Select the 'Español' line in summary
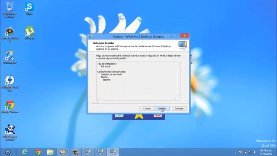This screenshot has width=277, height=156. click(x=106, y=80)
